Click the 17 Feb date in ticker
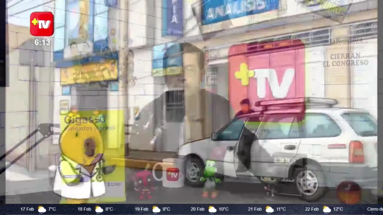Image resolution: width=383 pixels, height=215 pixels. coord(27,209)
